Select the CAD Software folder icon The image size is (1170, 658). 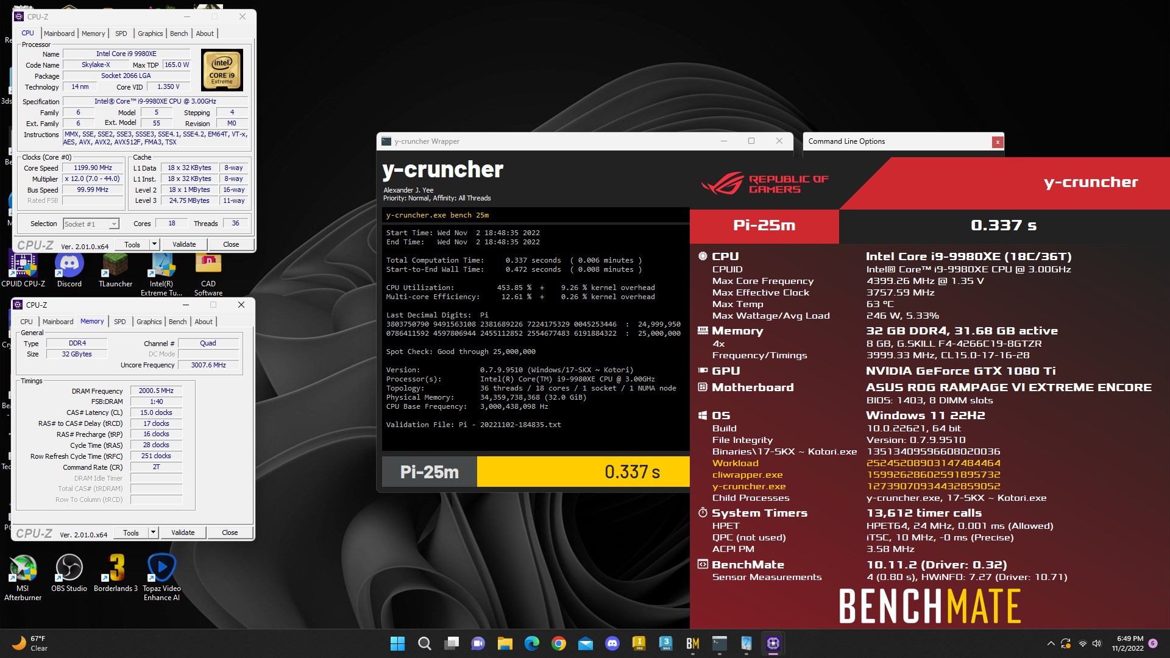[208, 274]
